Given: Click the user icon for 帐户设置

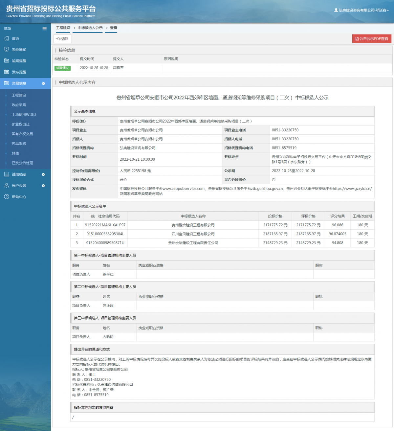Looking at the screenshot, I should pos(7,185).
